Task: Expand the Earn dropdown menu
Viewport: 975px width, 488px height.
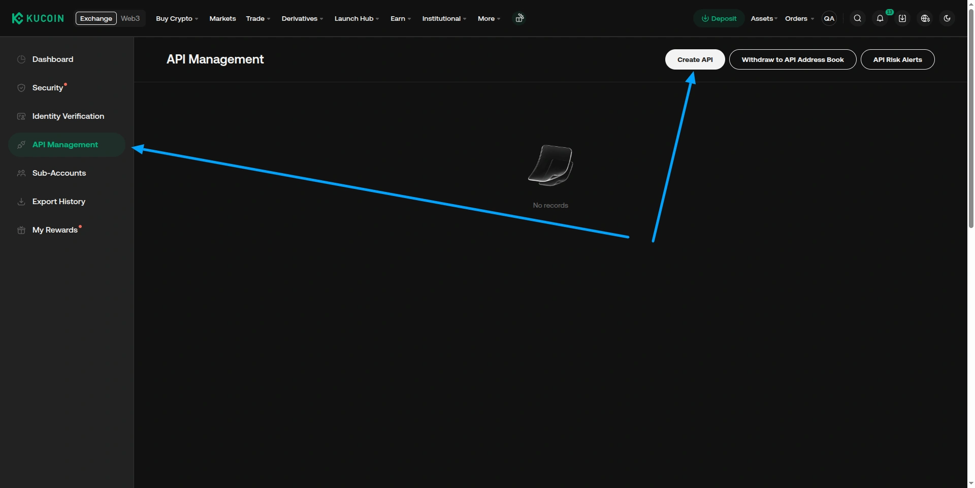Action: pos(401,18)
